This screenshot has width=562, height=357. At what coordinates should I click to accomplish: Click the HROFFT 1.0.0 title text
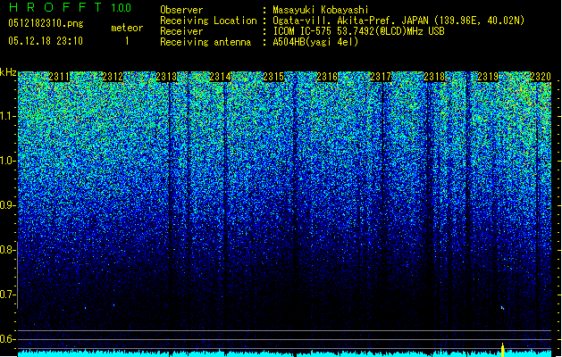coord(70,7)
